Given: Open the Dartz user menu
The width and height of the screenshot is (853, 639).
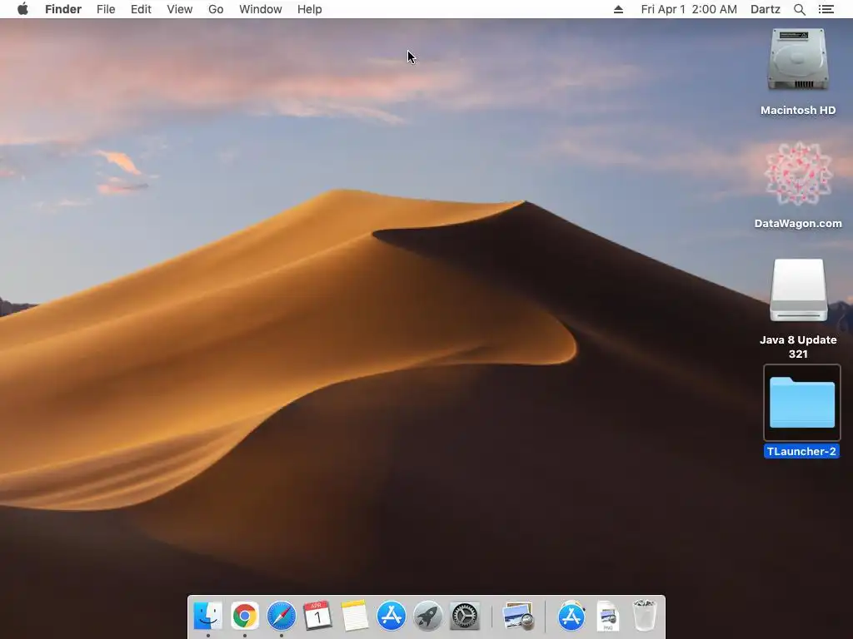Looking at the screenshot, I should (x=766, y=9).
